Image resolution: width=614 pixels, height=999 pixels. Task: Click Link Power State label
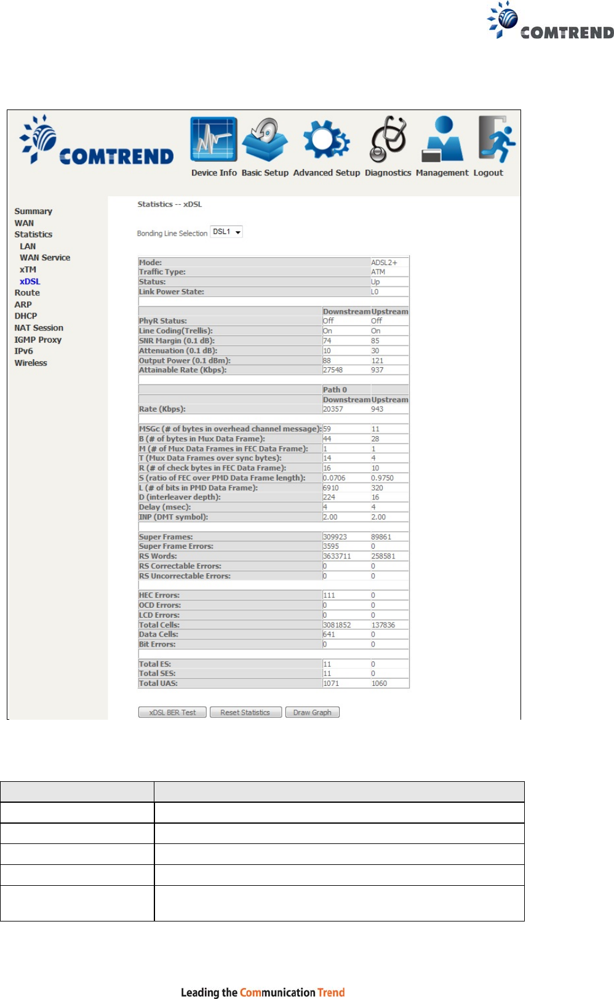pyautogui.click(x=171, y=292)
